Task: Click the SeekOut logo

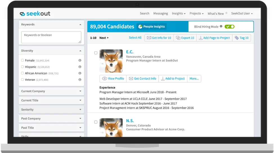Action: click(x=35, y=13)
